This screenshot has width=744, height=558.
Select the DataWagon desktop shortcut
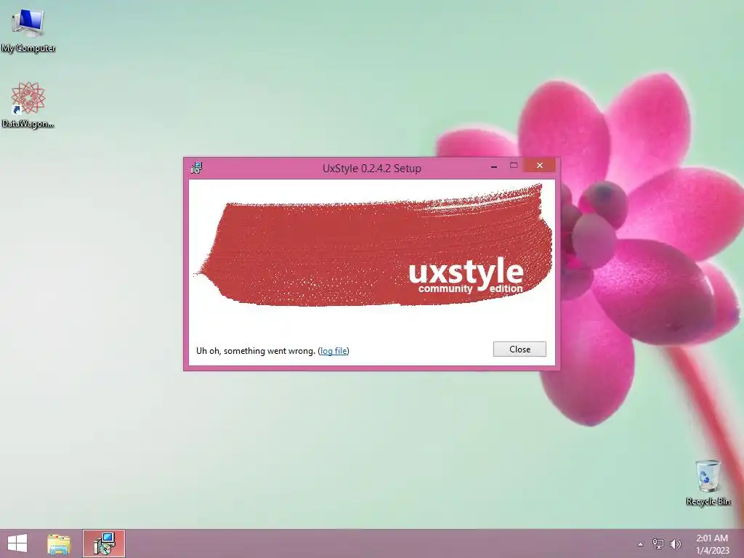28,105
